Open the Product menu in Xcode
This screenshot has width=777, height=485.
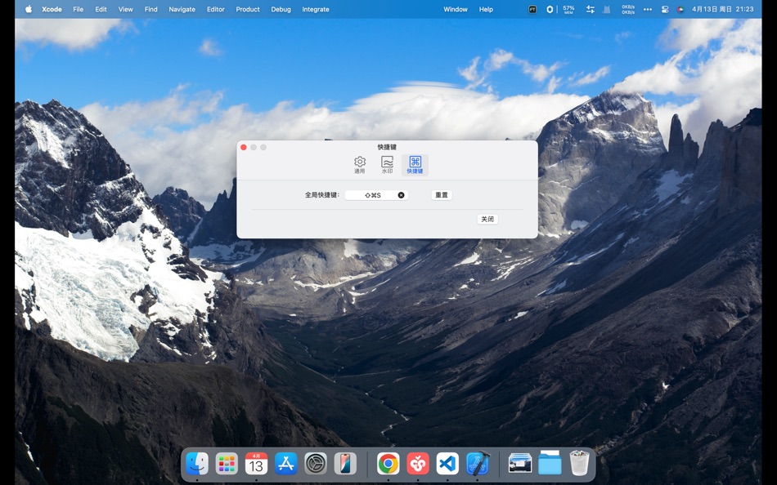tap(247, 9)
